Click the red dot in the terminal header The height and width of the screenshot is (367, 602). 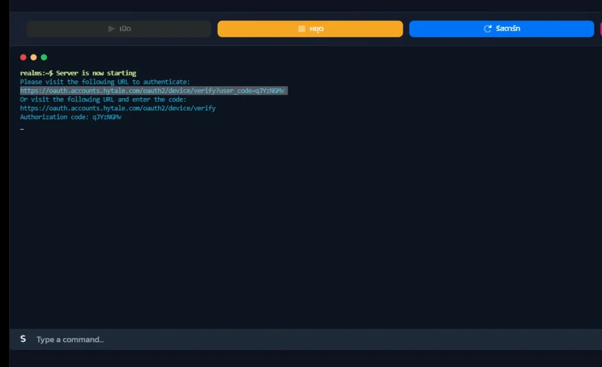tap(24, 57)
